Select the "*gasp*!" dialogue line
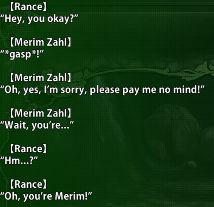 click(x=22, y=54)
